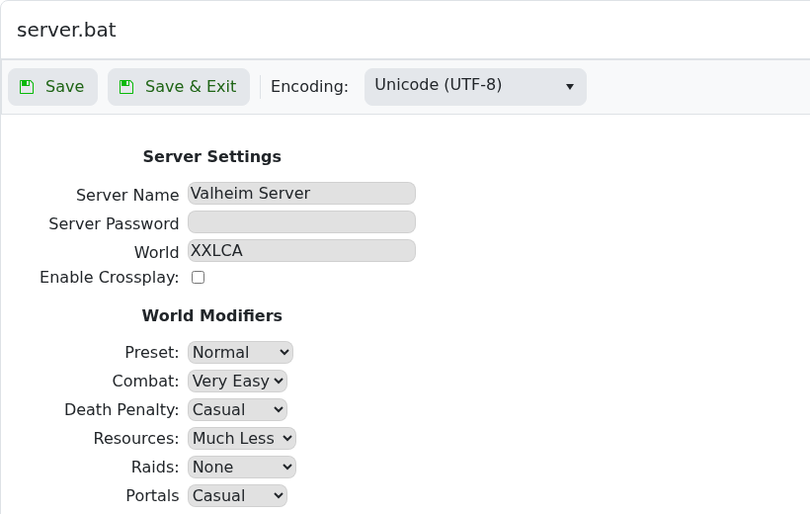810x514 pixels.
Task: Click the Server Password label
Action: click(x=114, y=224)
